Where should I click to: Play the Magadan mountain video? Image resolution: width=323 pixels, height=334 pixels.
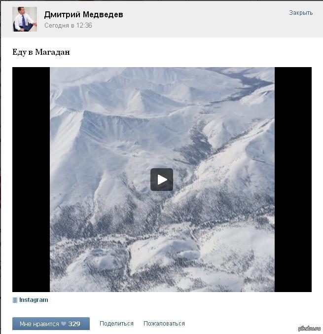coord(162,180)
